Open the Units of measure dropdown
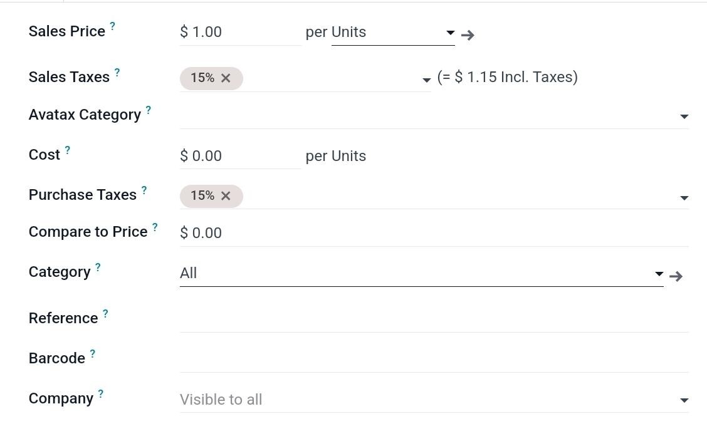707x446 pixels. [x=450, y=33]
